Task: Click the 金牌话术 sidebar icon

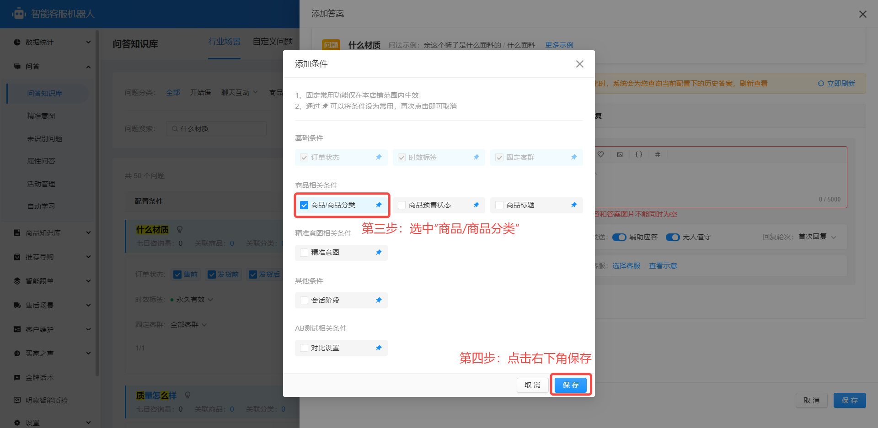Action: click(17, 378)
